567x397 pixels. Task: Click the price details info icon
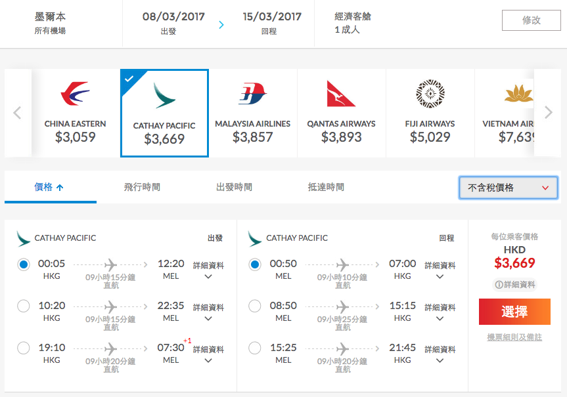[x=499, y=285]
